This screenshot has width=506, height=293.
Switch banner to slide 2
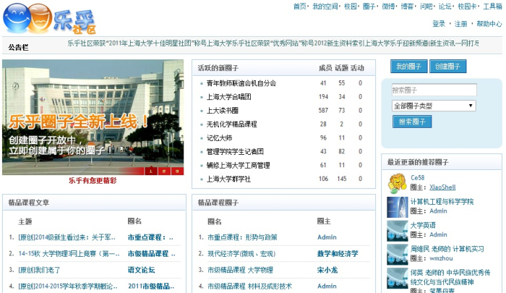click(164, 171)
